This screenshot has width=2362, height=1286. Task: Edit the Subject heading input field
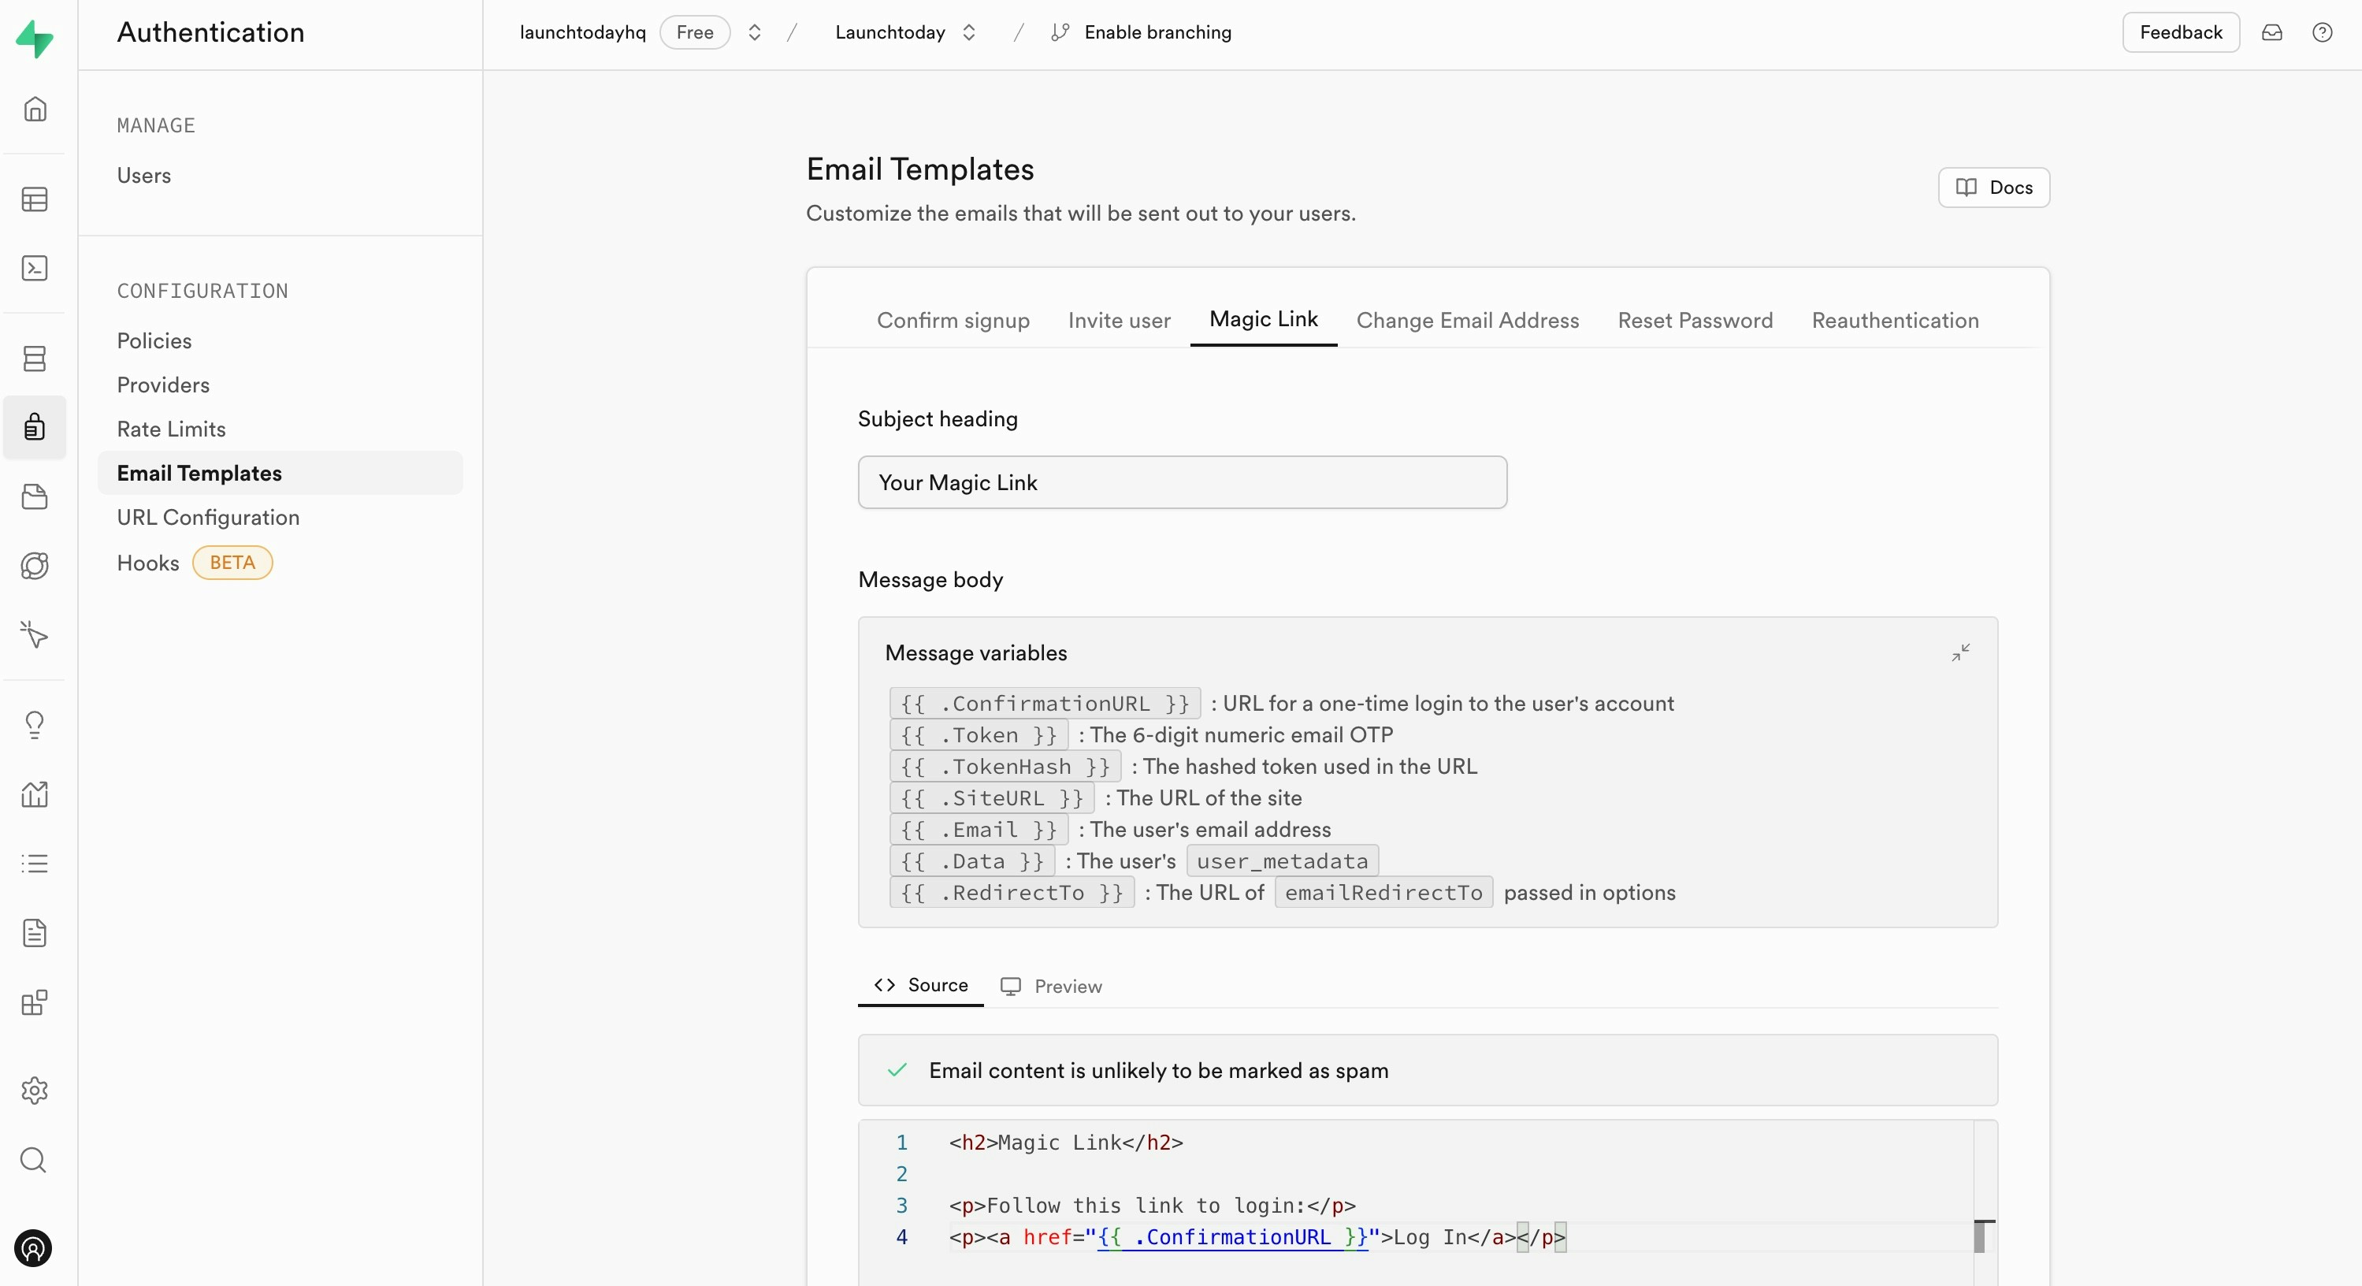[1181, 481]
